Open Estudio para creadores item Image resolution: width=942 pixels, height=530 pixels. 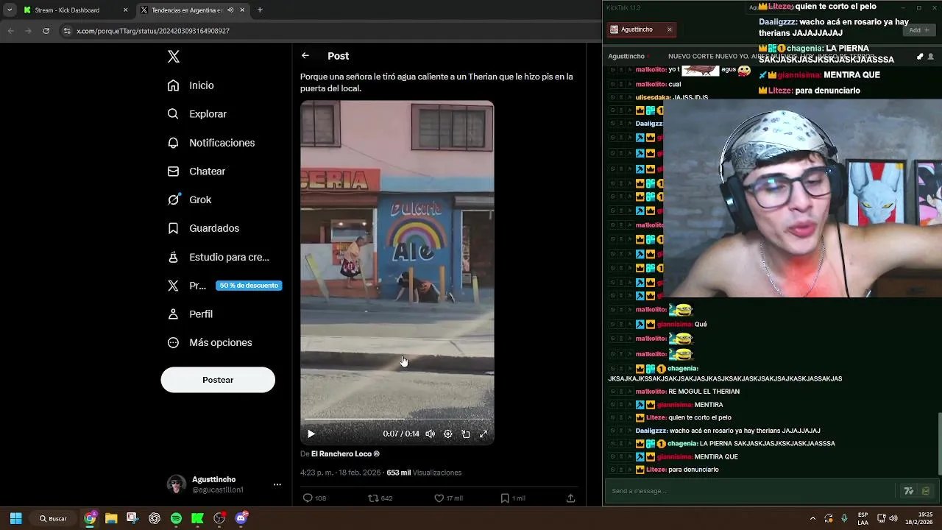(x=218, y=257)
